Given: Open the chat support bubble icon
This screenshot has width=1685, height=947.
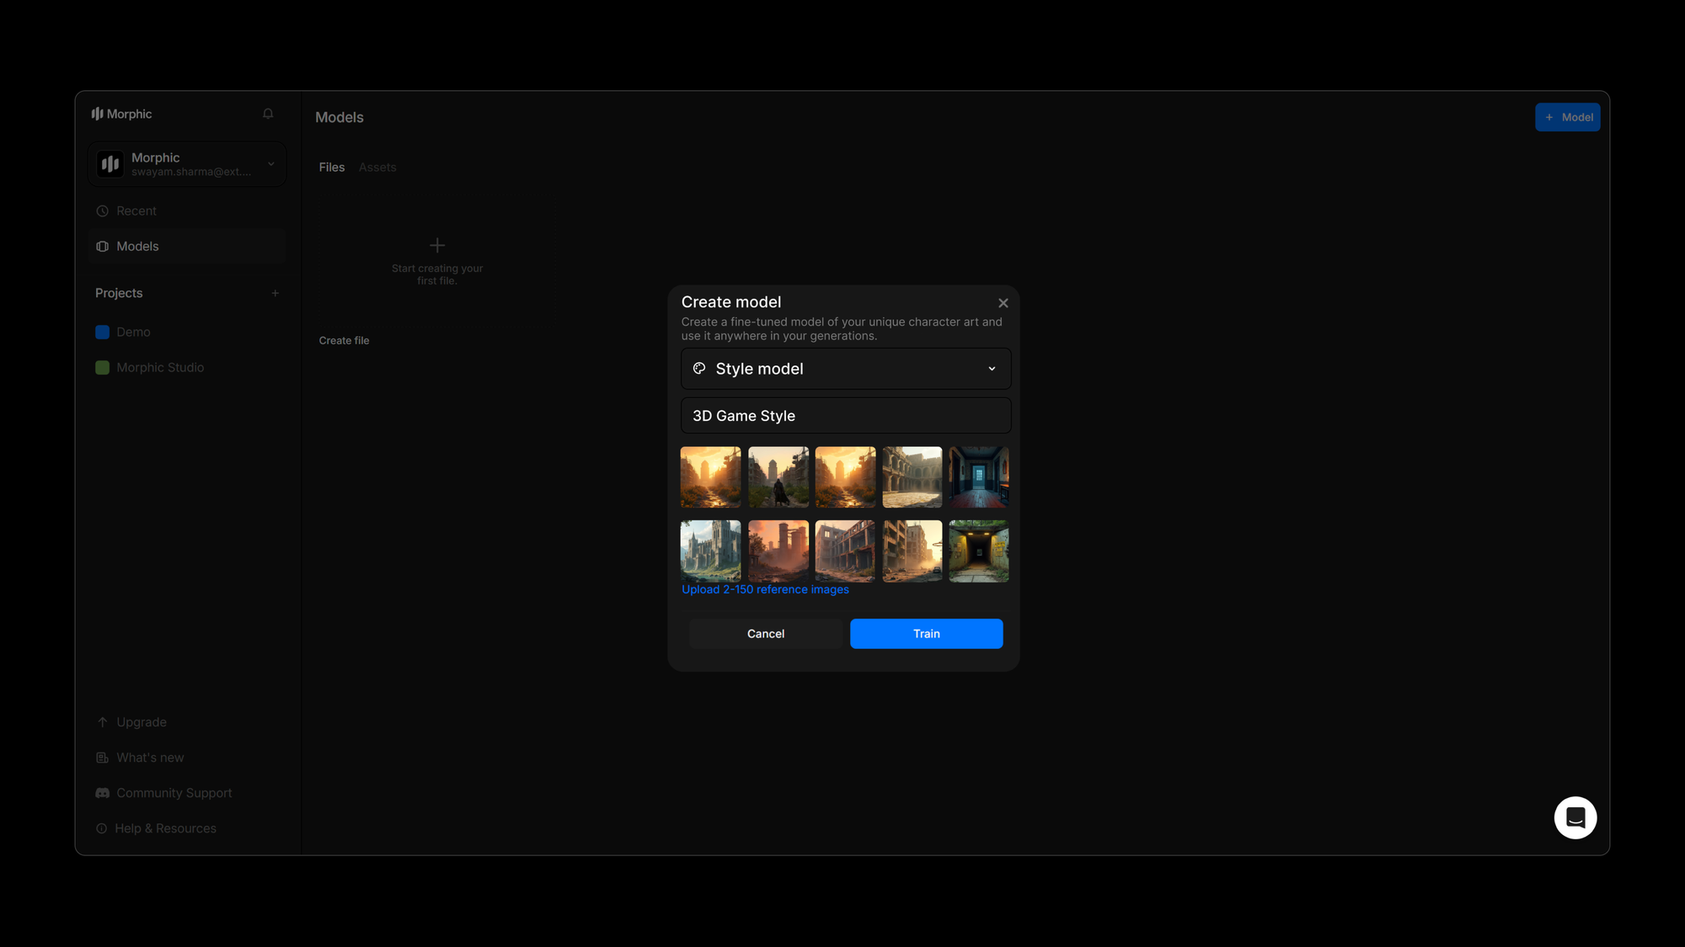Looking at the screenshot, I should pos(1575,817).
